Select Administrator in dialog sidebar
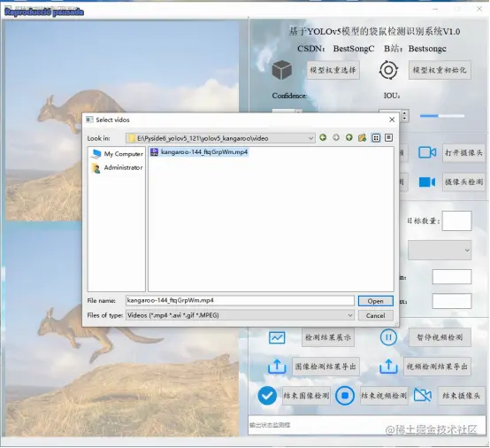490x448 pixels. coord(117,167)
